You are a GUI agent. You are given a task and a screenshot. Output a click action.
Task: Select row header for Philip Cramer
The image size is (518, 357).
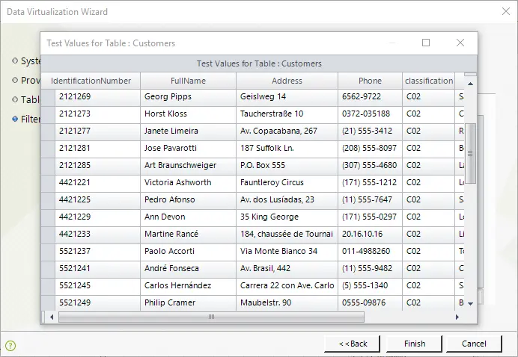coord(48,303)
